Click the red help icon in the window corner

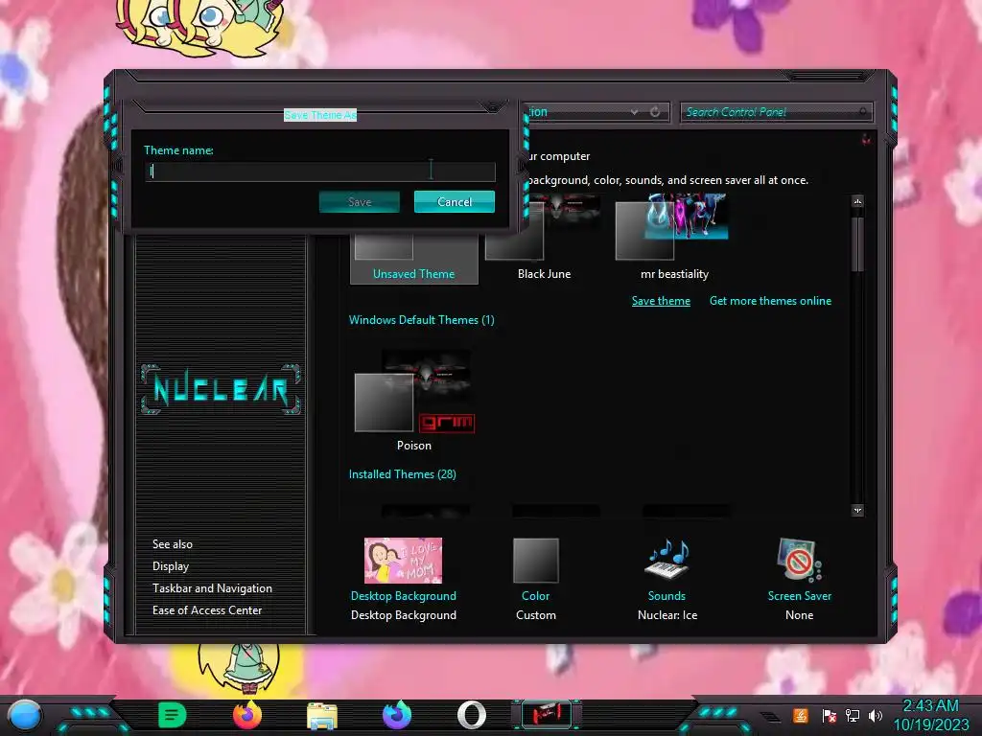coord(866,139)
